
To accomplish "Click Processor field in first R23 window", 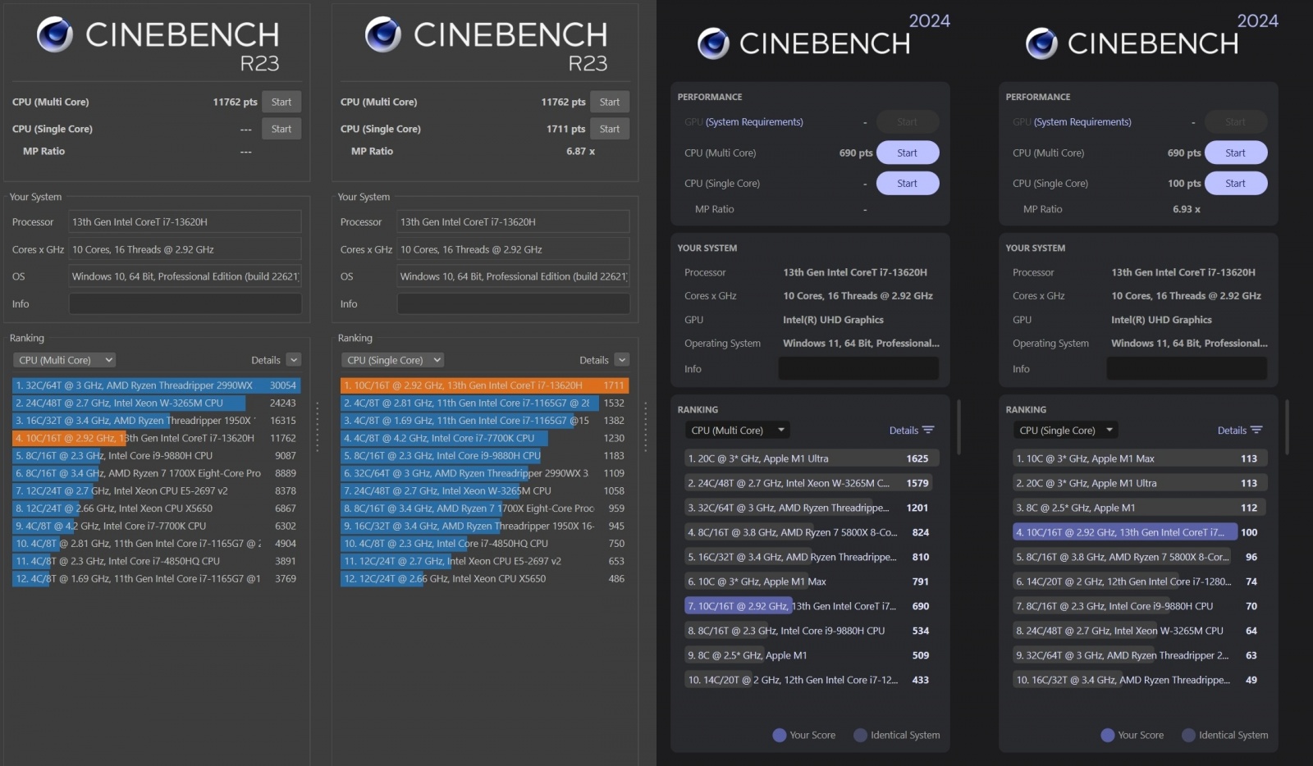I will (x=185, y=221).
